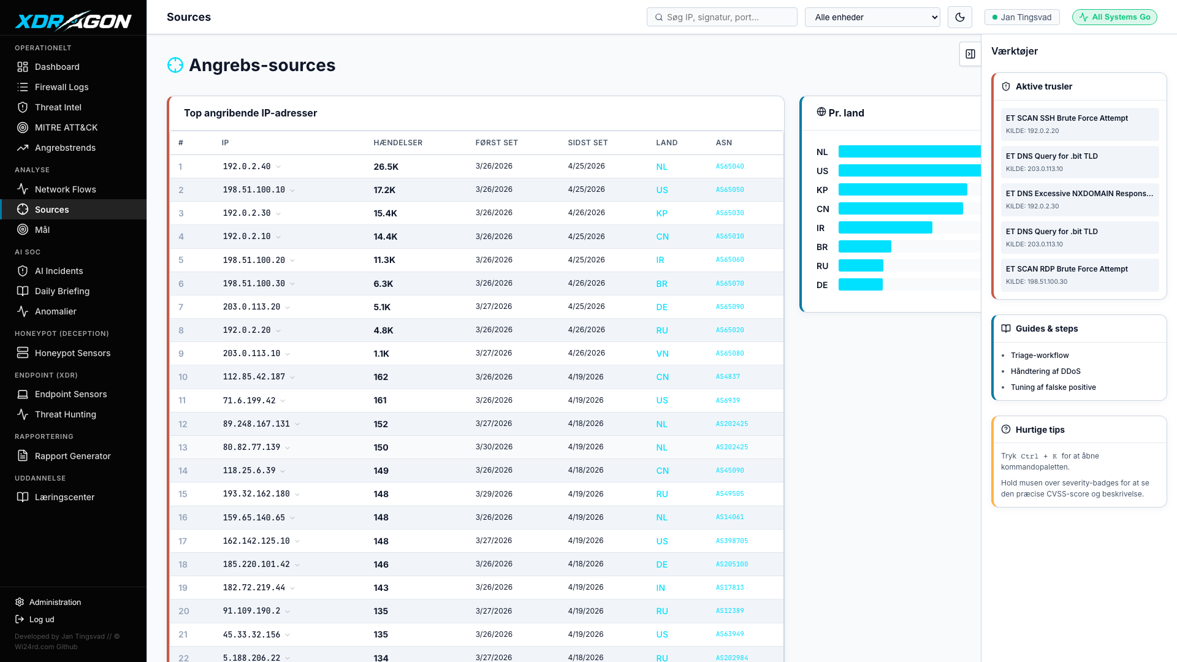The height and width of the screenshot is (662, 1177).
Task: Click country code KP in row 3
Action: point(661,213)
